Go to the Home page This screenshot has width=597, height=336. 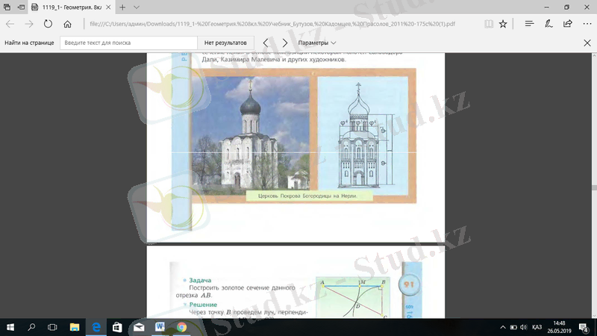coord(68,24)
